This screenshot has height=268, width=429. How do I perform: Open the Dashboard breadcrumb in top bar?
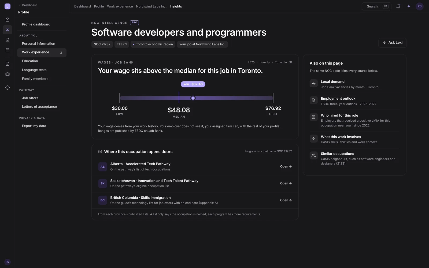tap(82, 6)
